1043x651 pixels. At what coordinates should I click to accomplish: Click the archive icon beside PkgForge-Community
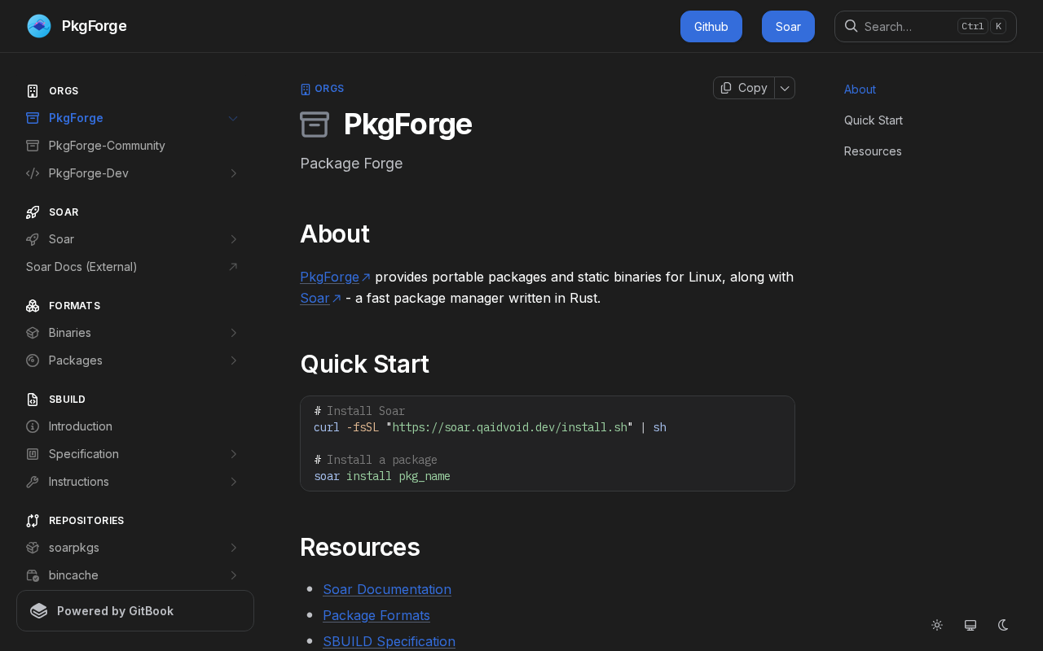[x=33, y=146]
